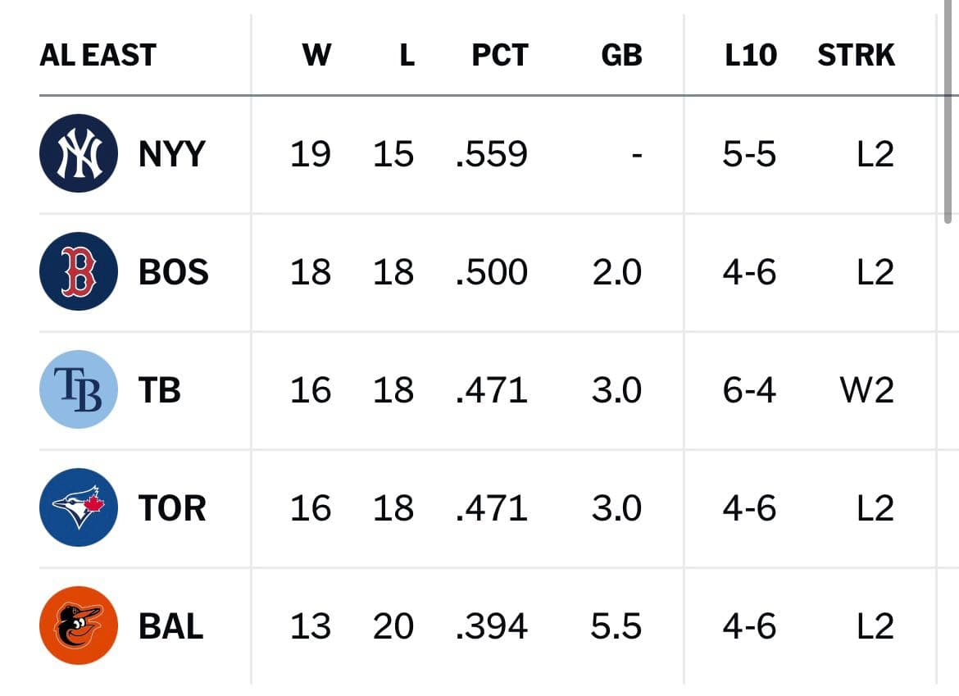Click the Tampa Bay Rays logo
Screen dimensions: 959x696
[80, 389]
